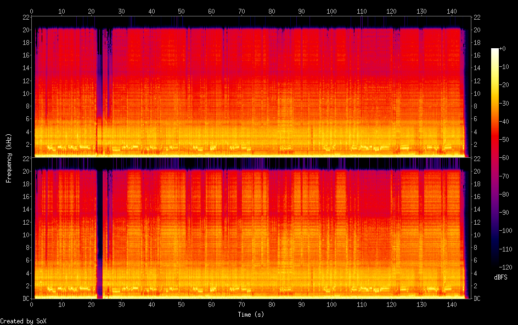The height and width of the screenshot is (325, 518).
Task: Click the '120' tick on the top time axis
Action: click(391, 11)
